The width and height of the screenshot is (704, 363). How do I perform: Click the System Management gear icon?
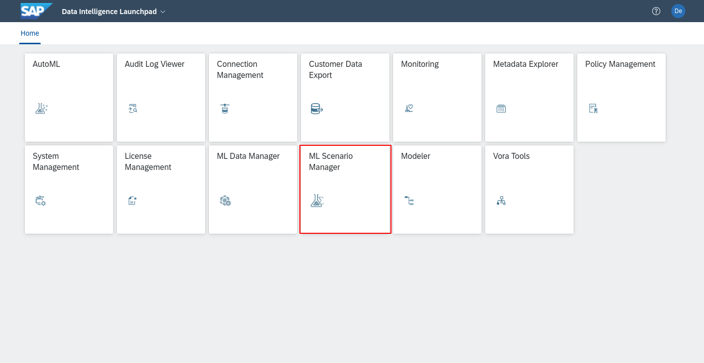(x=41, y=201)
